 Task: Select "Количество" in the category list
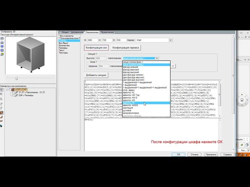click(64, 46)
